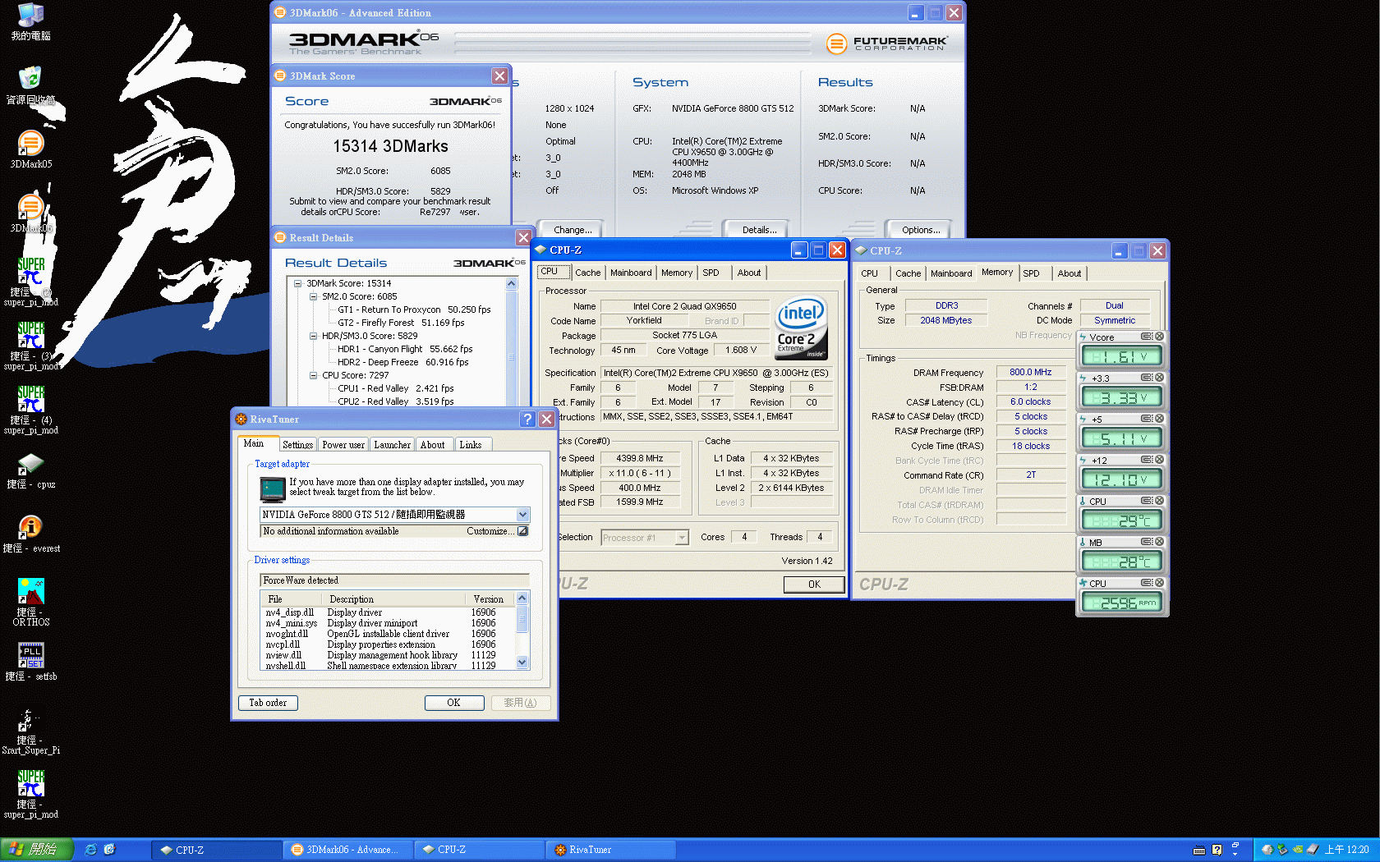Open the Launcher tab in RivaTuner

392,445
